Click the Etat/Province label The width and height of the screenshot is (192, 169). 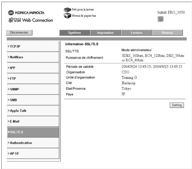(76, 88)
